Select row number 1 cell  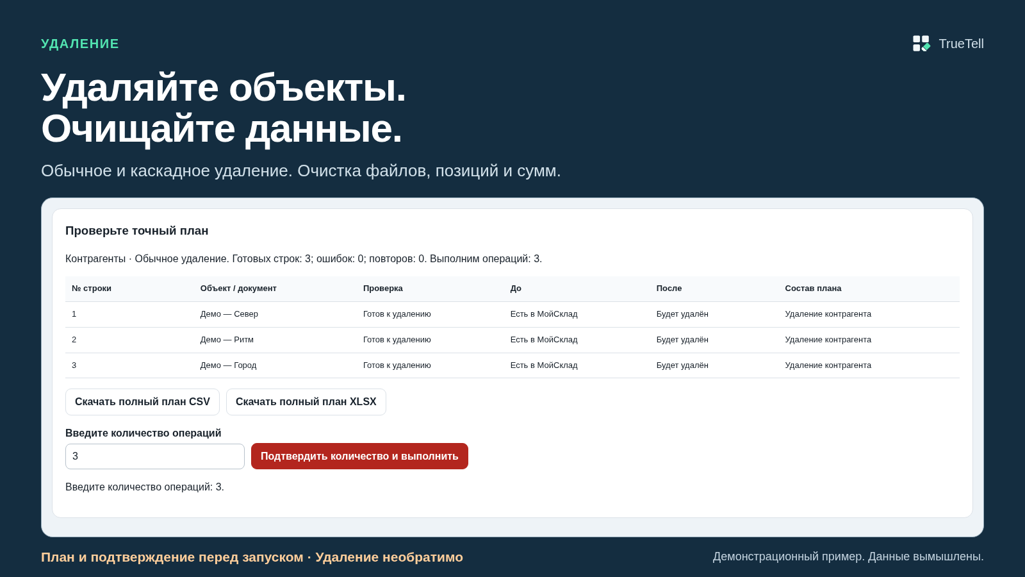(x=74, y=314)
